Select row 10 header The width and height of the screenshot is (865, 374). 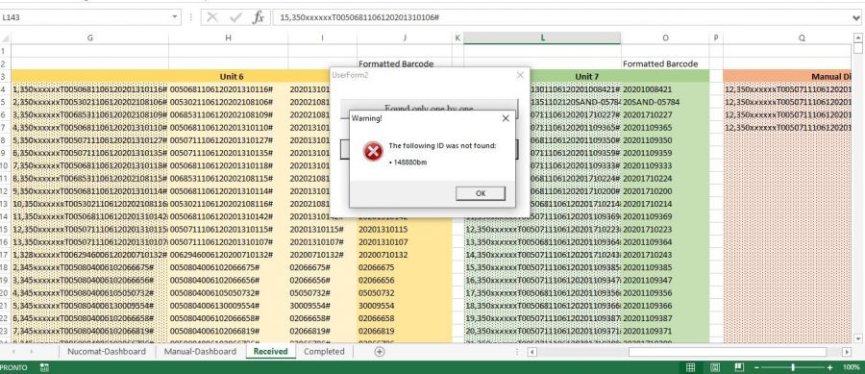[5, 165]
